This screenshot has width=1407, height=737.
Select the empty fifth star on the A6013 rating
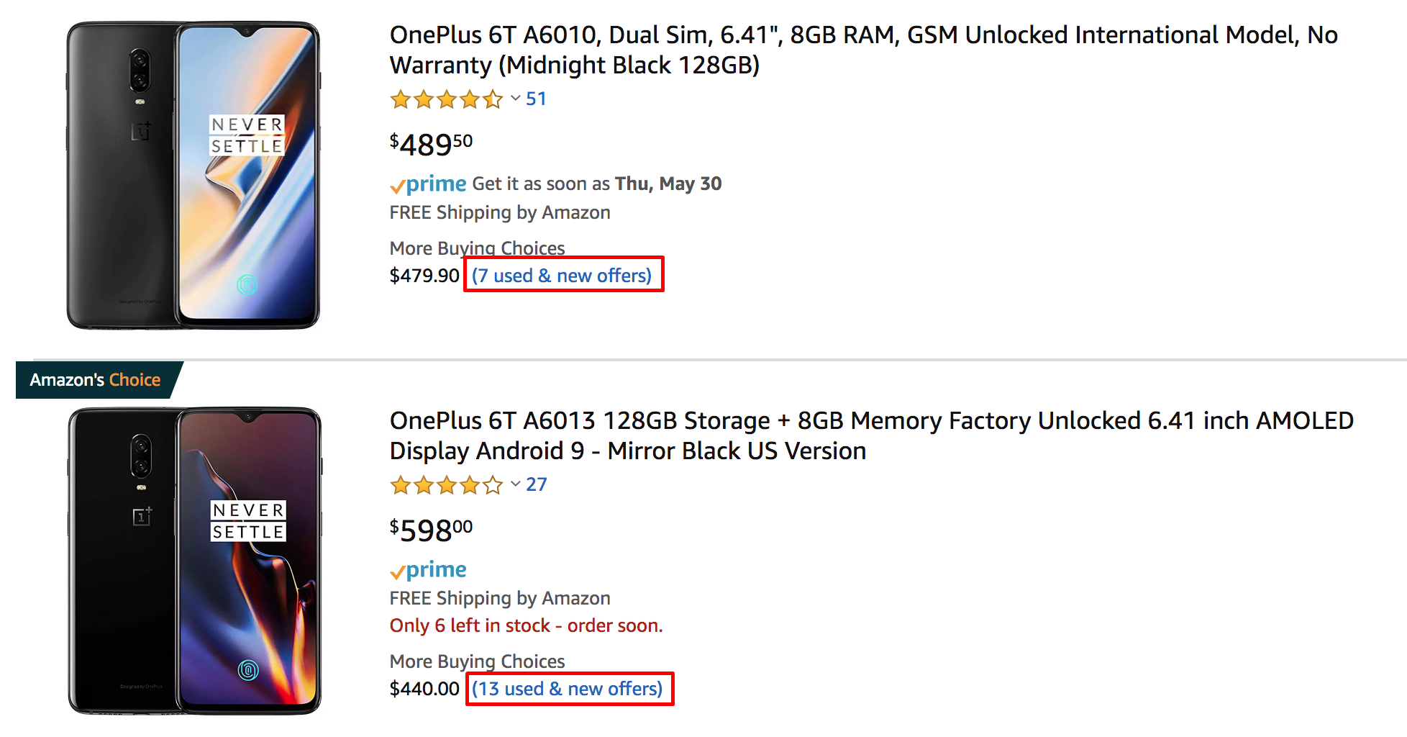pos(493,485)
